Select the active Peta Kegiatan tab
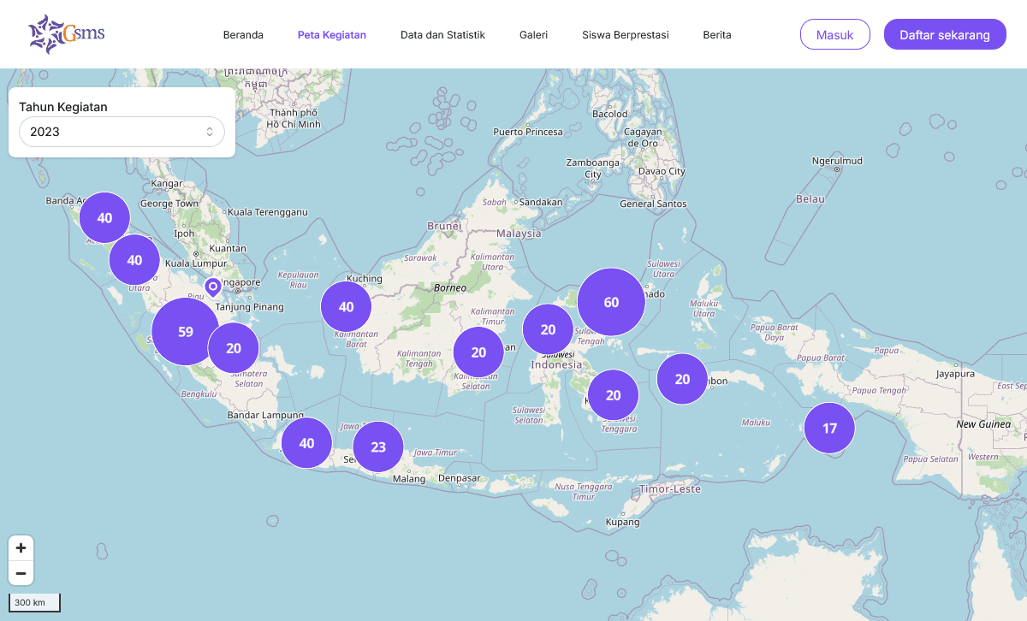The image size is (1027, 621). pos(332,34)
